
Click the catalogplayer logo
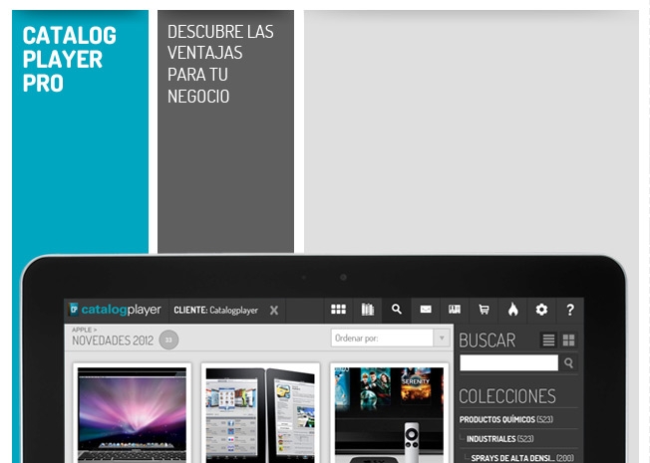[116, 310]
